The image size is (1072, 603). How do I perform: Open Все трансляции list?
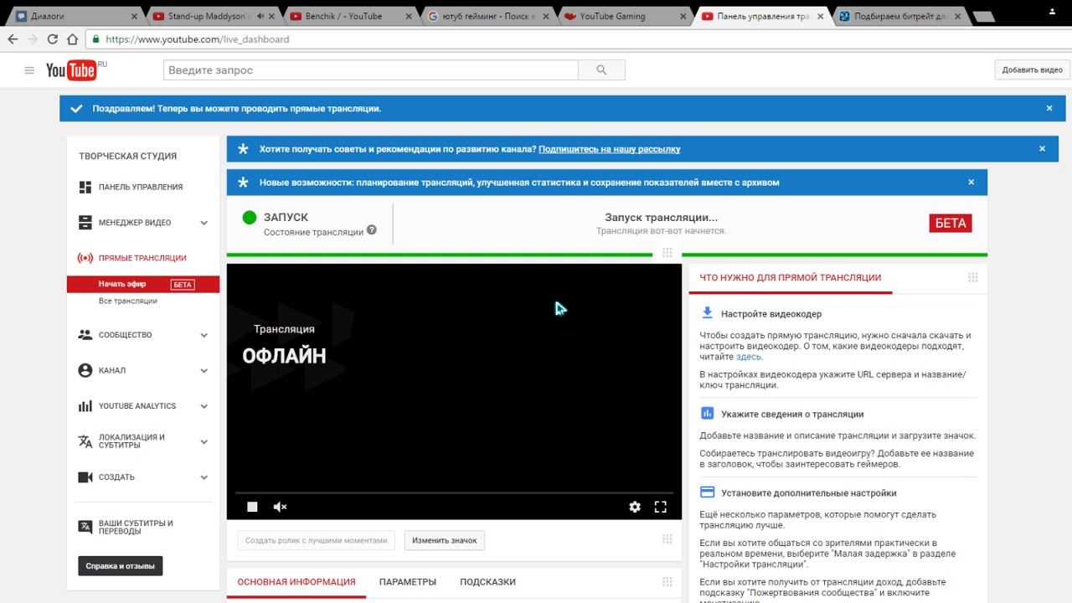pos(128,301)
